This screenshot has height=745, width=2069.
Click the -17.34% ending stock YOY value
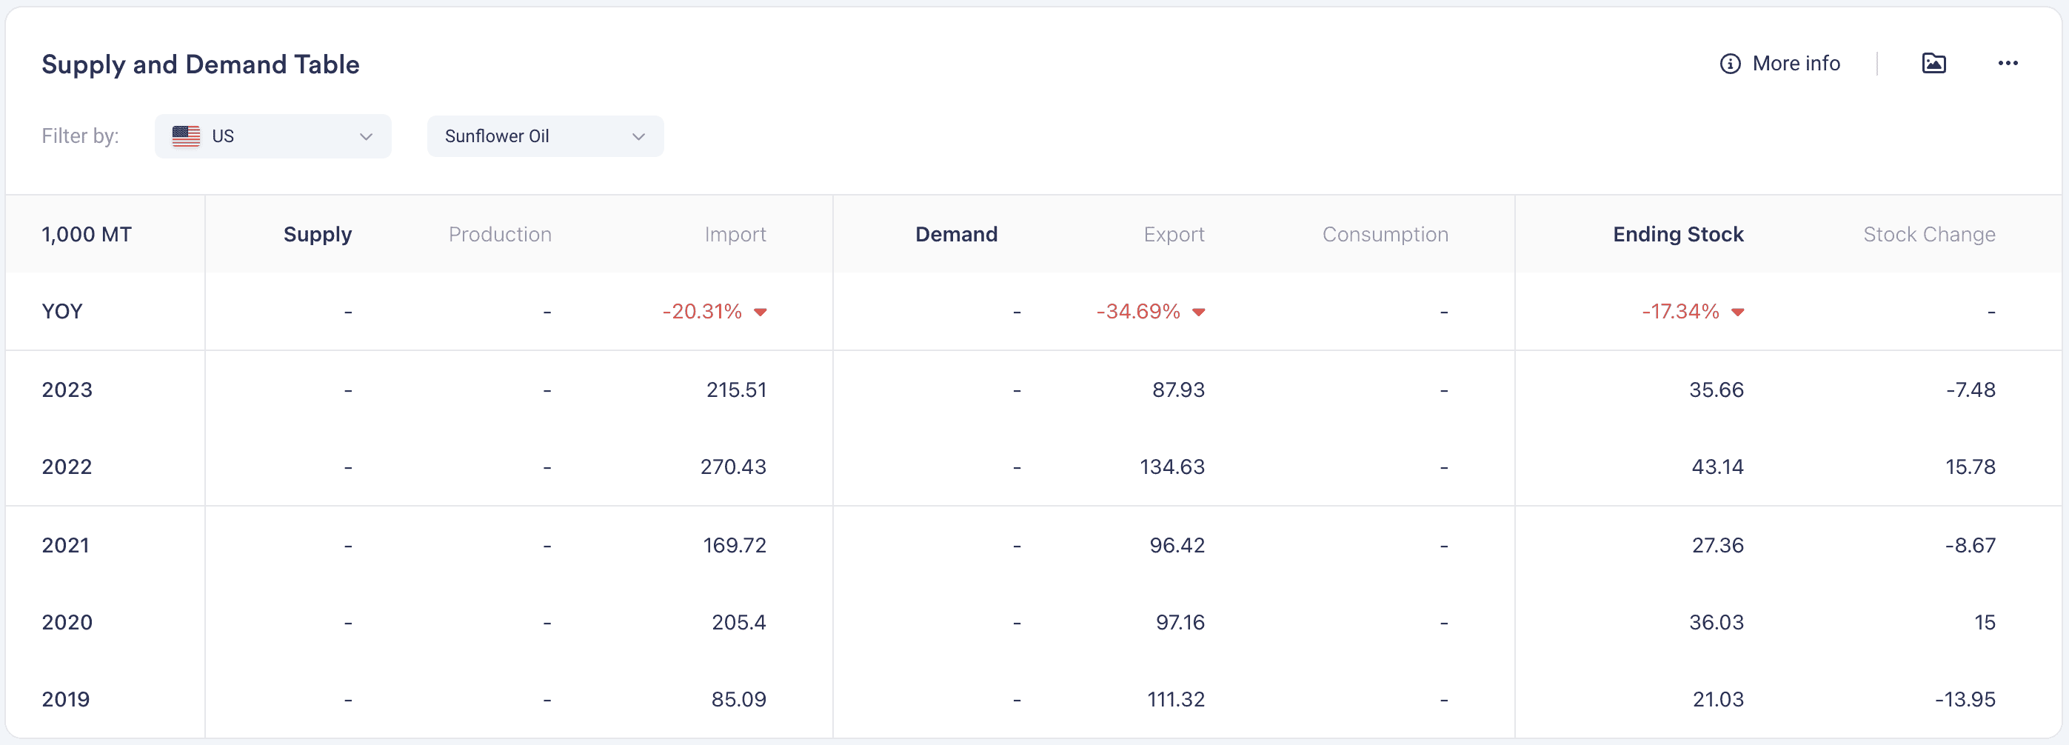pos(1680,312)
